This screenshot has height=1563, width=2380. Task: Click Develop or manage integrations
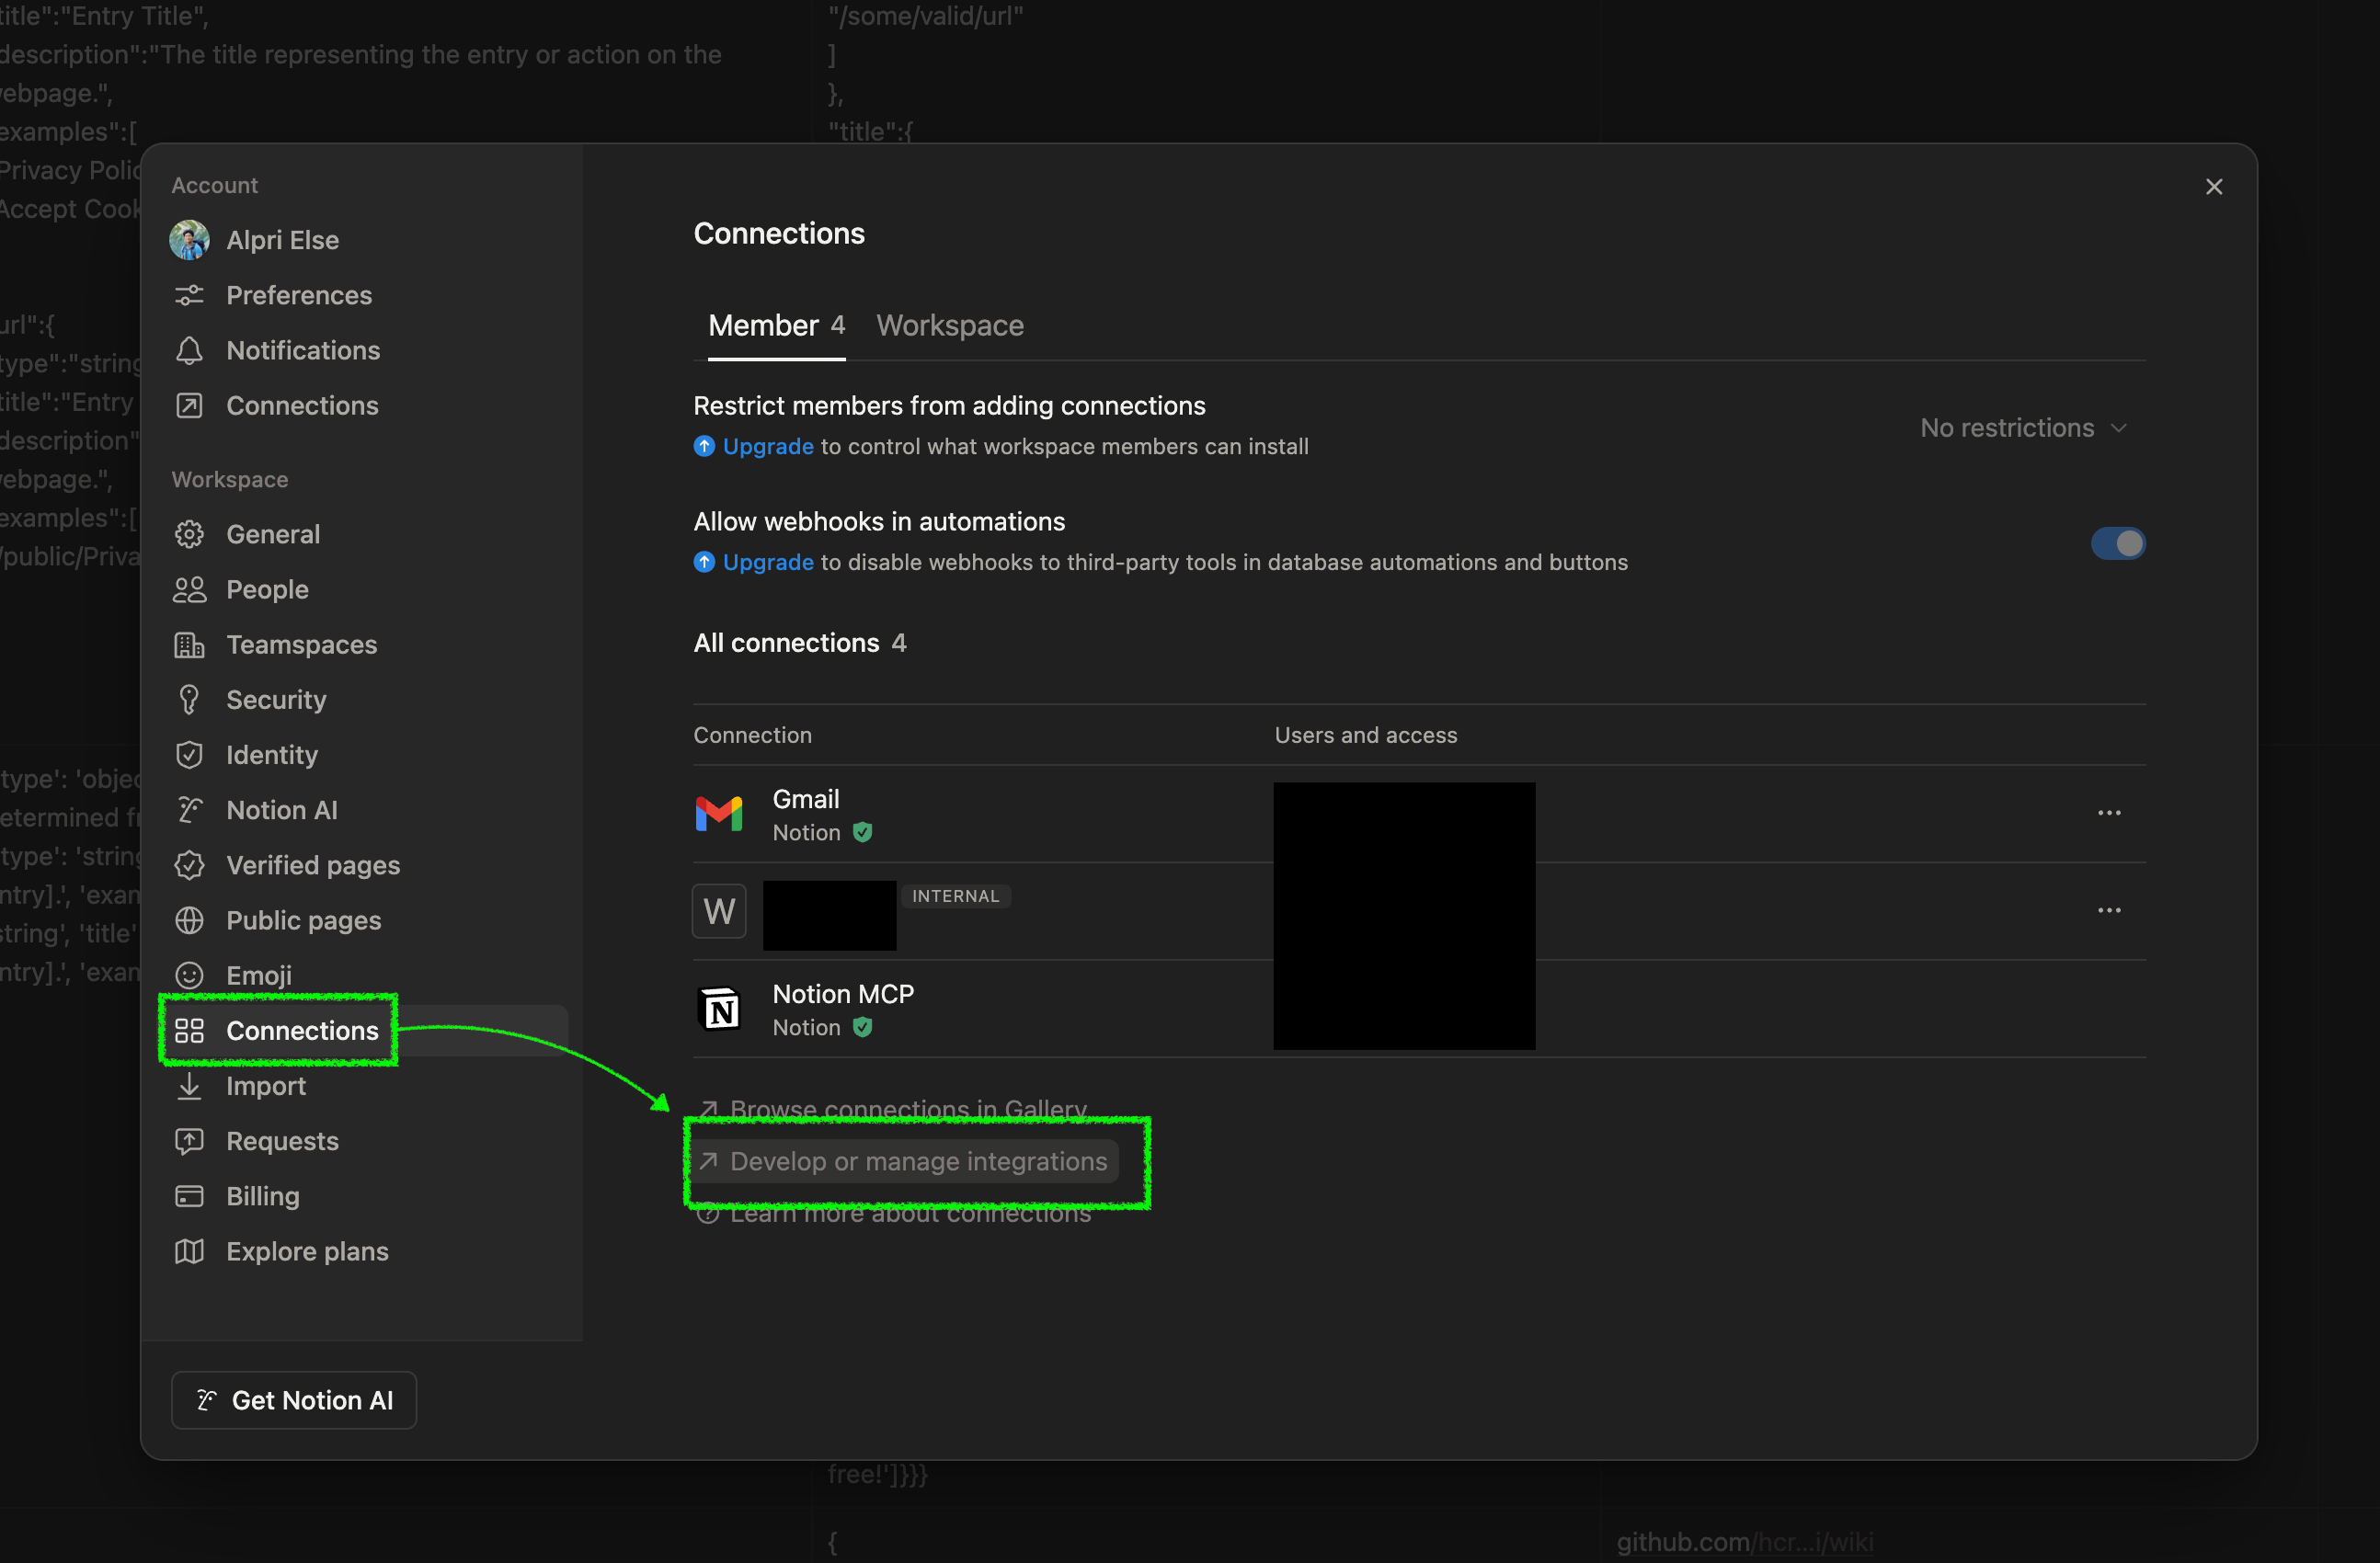918,1161
